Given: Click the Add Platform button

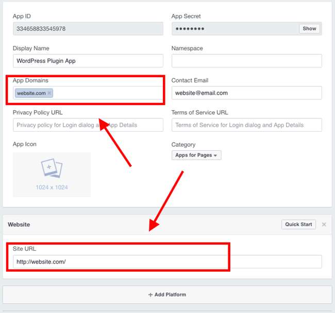Looking at the screenshot, I should pyautogui.click(x=167, y=294).
